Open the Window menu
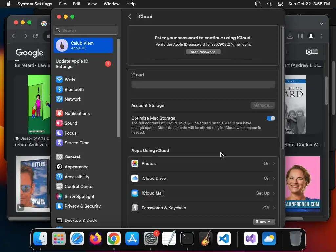The image size is (336, 252). [x=112, y=4]
